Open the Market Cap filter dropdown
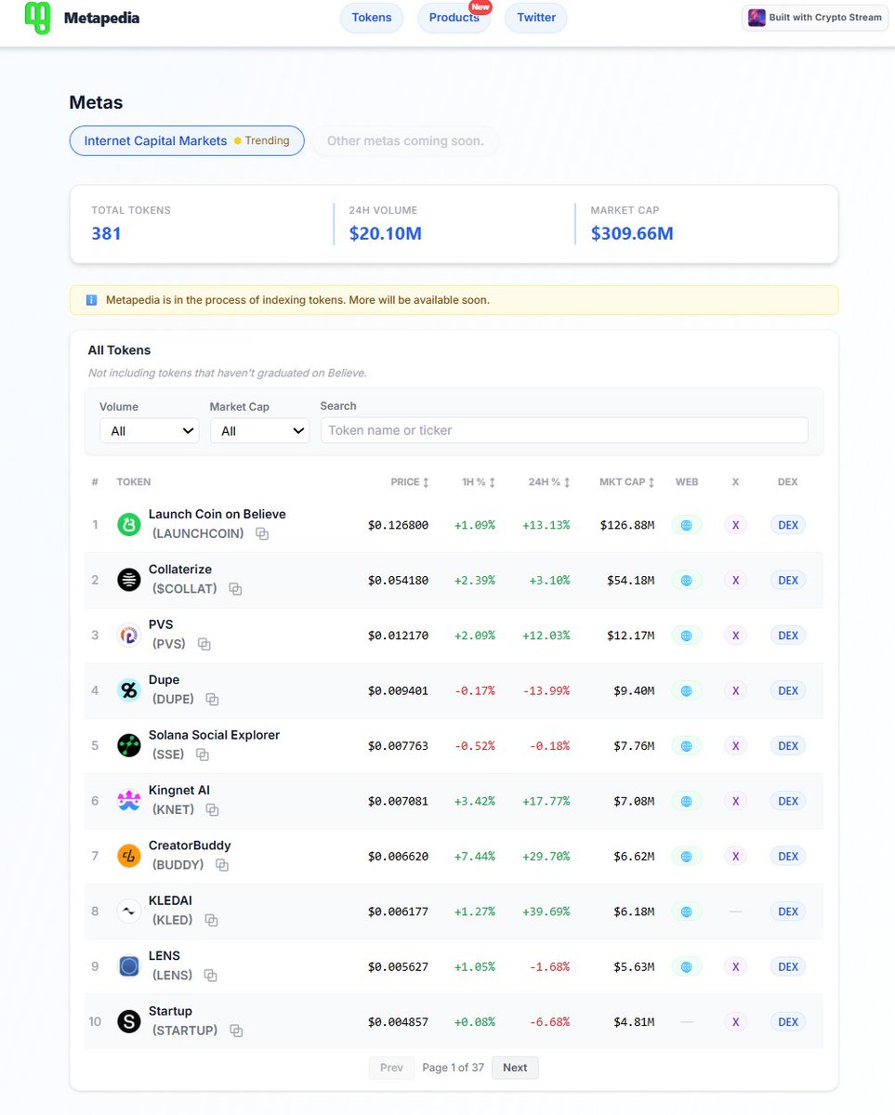The height and width of the screenshot is (1115, 895). coord(259,430)
